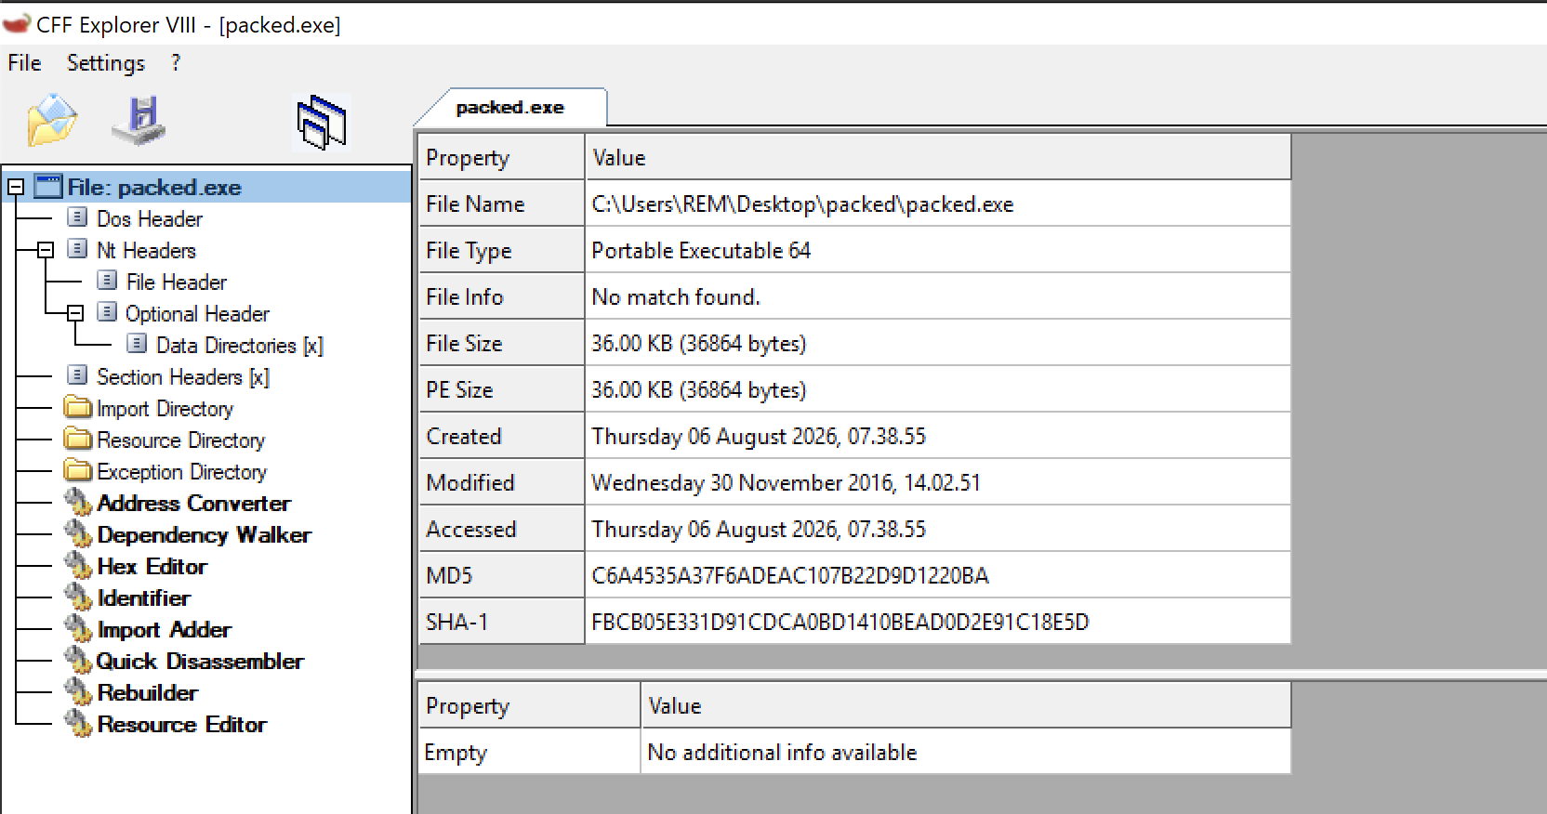
Task: Click the Accessed date value cell
Action: pyautogui.click(x=938, y=529)
